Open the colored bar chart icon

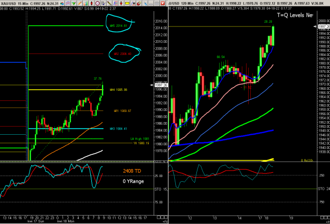(x=86, y=3)
